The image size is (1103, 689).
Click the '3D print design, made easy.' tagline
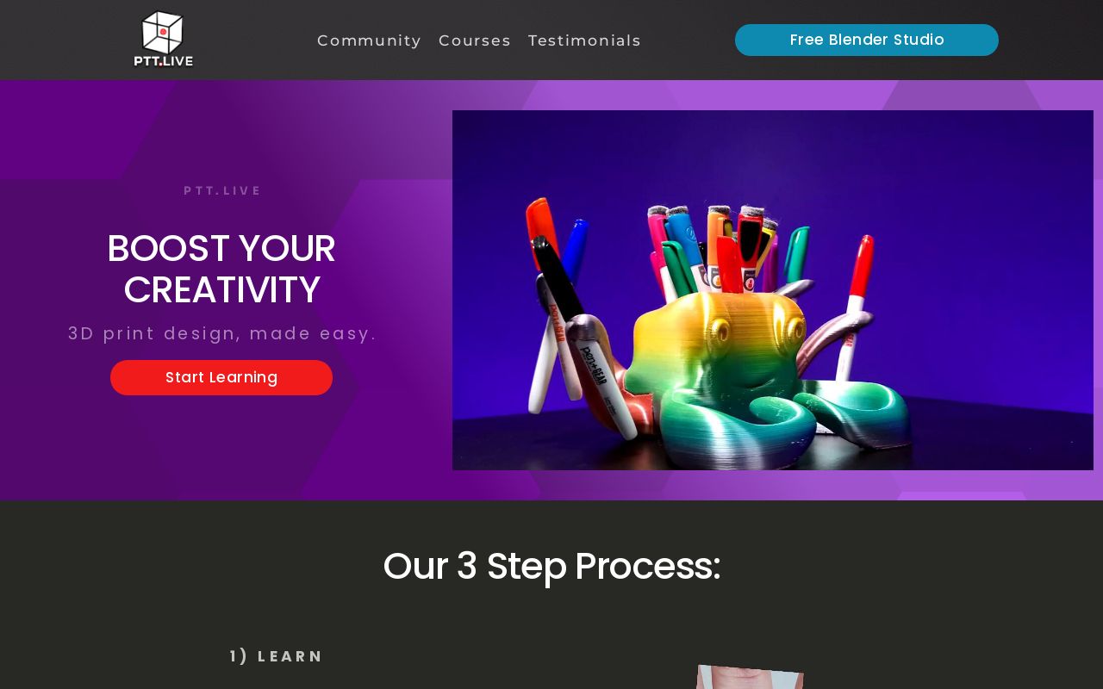pyautogui.click(x=222, y=333)
